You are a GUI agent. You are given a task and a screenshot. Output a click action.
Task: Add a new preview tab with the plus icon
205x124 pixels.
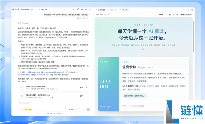pos(188,10)
